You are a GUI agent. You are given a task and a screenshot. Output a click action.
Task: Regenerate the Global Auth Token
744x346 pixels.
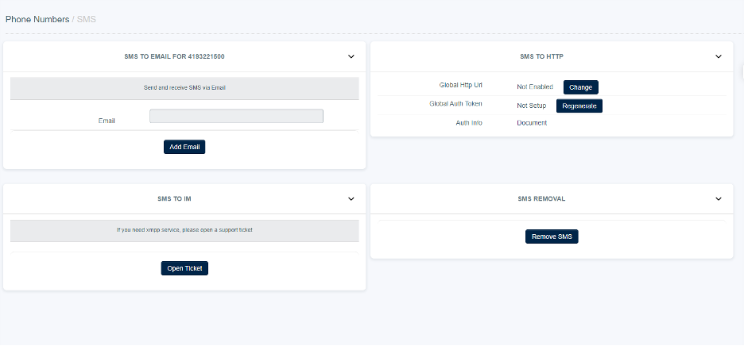tap(579, 106)
